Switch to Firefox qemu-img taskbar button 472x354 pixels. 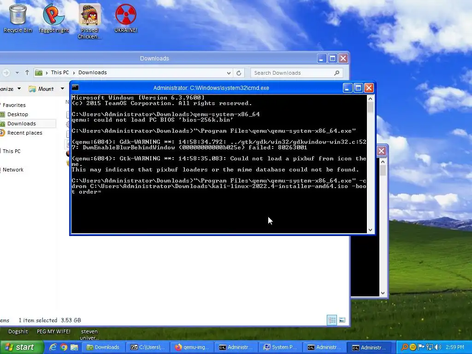(192, 347)
